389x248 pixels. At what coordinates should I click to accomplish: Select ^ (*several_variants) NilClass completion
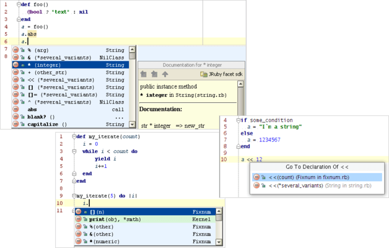[71, 102]
